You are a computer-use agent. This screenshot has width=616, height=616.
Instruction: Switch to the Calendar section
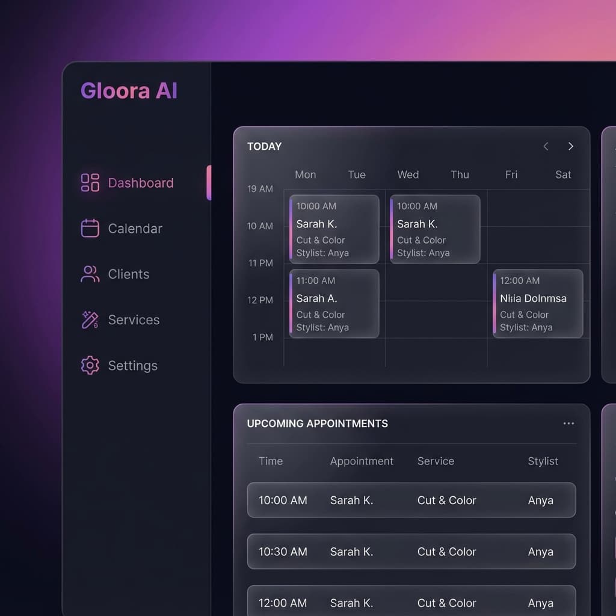135,228
